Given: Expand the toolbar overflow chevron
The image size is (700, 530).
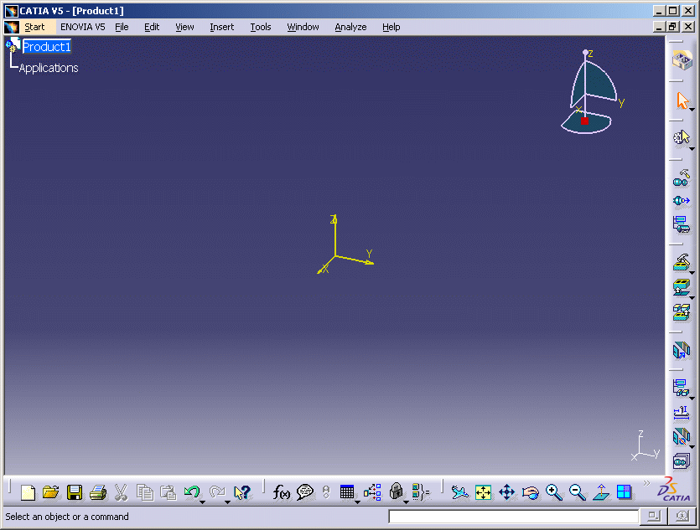Looking at the screenshot, I should 646,483.
